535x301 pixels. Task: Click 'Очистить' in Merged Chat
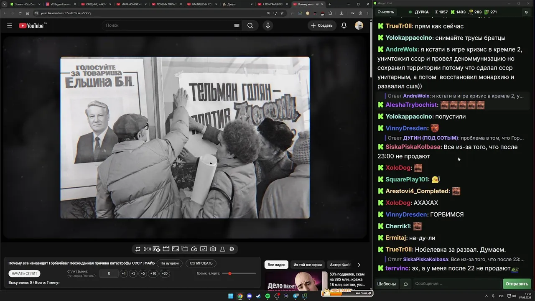tap(386, 12)
